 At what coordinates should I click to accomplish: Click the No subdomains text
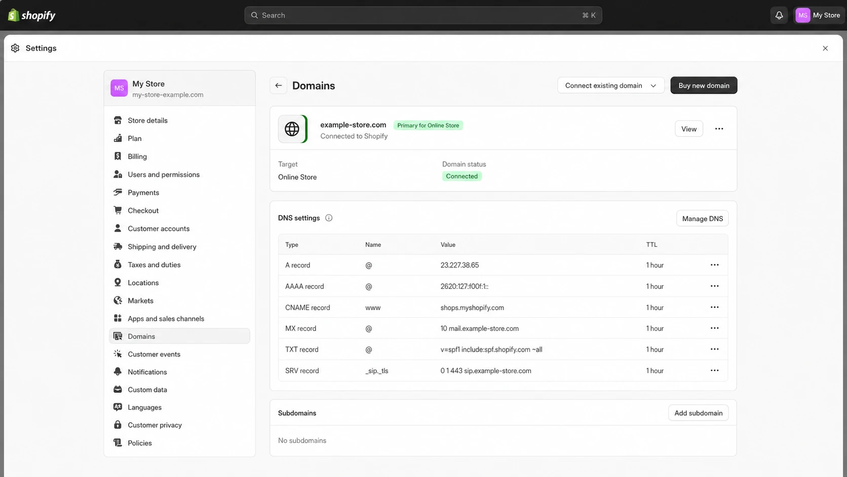[x=302, y=441]
